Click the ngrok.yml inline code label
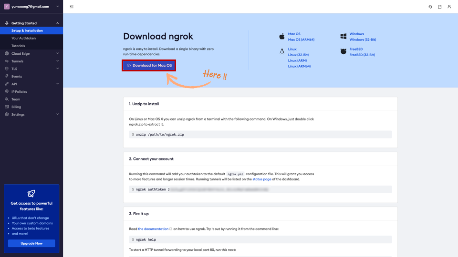Viewport: 458px width, 257px height. pos(235,174)
